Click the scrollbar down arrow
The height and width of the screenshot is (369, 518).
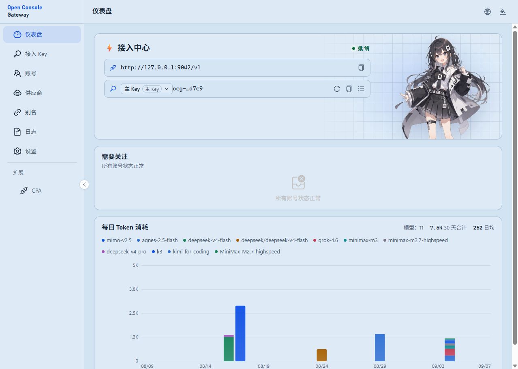[515, 366]
